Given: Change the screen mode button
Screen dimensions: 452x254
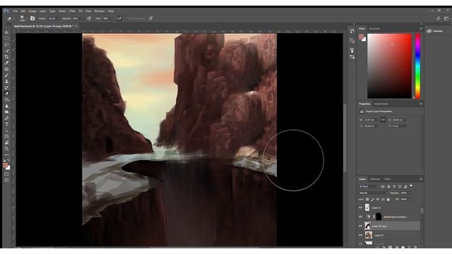Looking at the screenshot, I should (6, 181).
